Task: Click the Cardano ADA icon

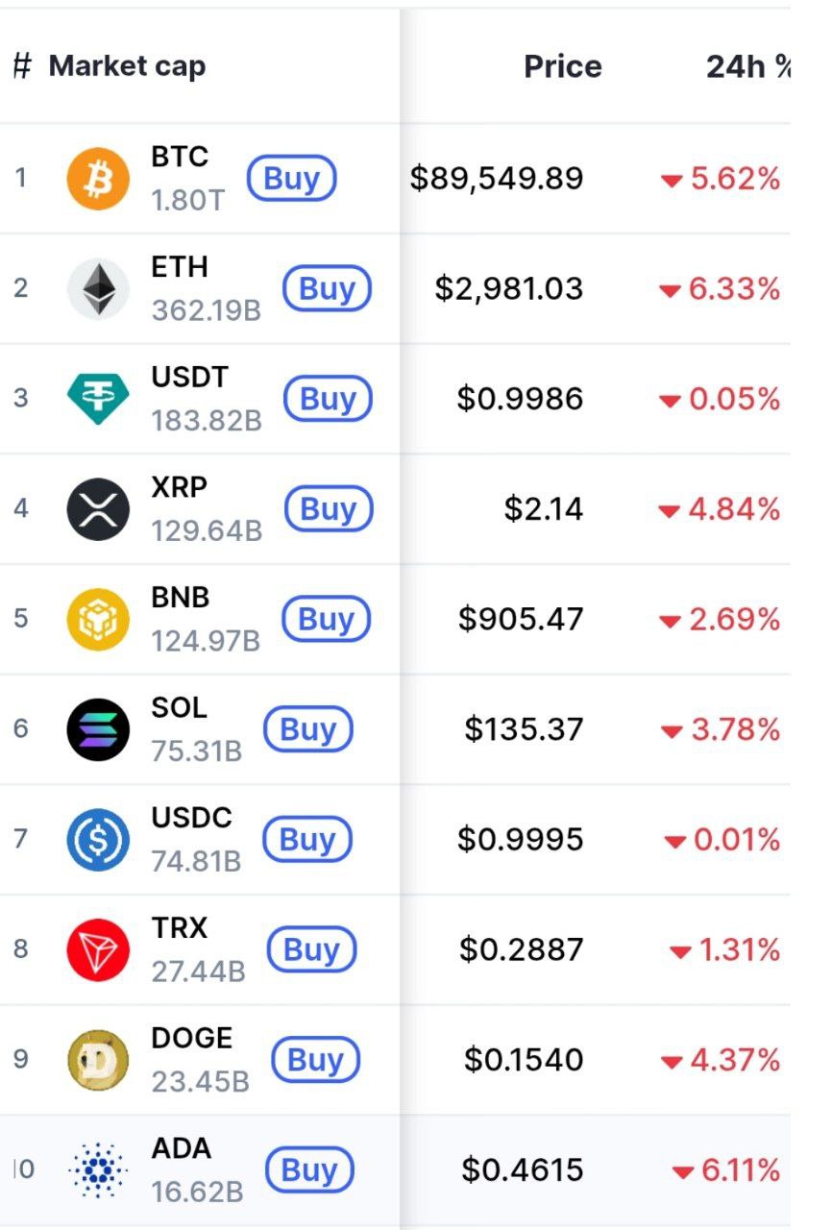Action: (98, 1169)
